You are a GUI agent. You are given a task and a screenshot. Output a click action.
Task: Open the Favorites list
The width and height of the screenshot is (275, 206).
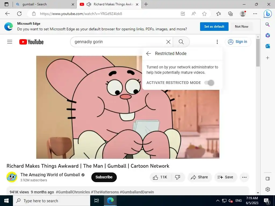pos(219,14)
